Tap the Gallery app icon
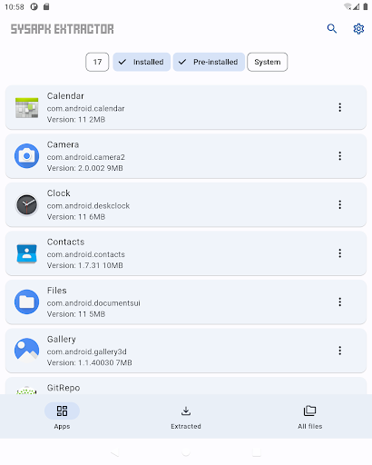This screenshot has height=465, width=372. [26, 351]
